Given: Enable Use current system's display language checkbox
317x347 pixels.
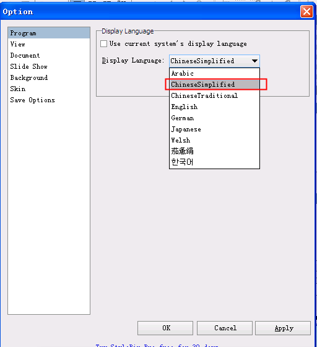Looking at the screenshot, I should tap(103, 43).
